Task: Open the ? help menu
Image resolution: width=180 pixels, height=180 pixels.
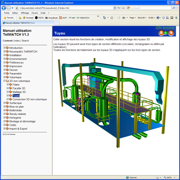Action: click(49, 13)
